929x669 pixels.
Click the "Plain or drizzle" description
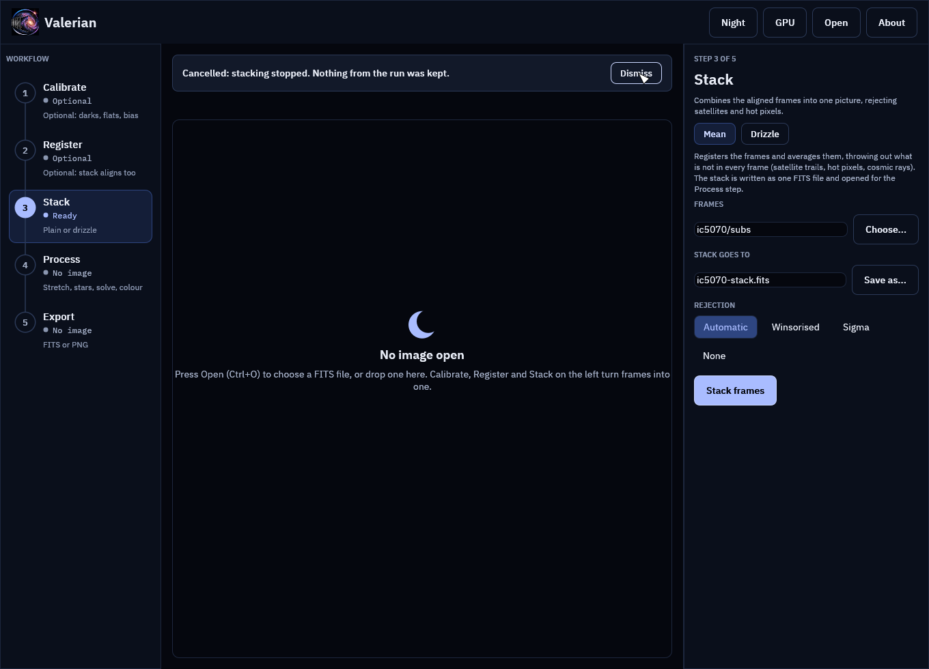(x=70, y=230)
